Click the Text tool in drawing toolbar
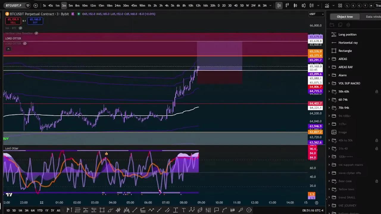Viewport: 381px width, 214px height. 184,210
